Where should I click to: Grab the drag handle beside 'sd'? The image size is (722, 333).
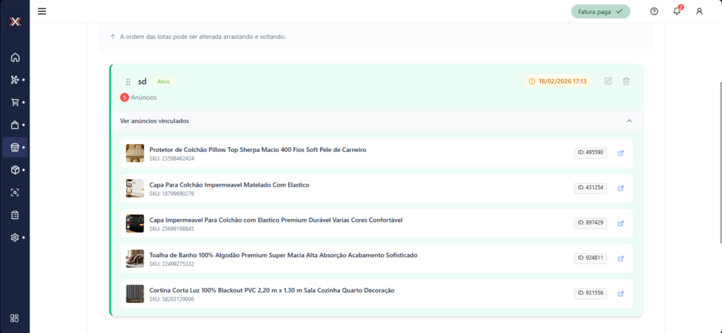click(128, 82)
